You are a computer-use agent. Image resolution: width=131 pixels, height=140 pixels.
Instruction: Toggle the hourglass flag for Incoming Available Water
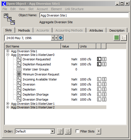(104, 79)
